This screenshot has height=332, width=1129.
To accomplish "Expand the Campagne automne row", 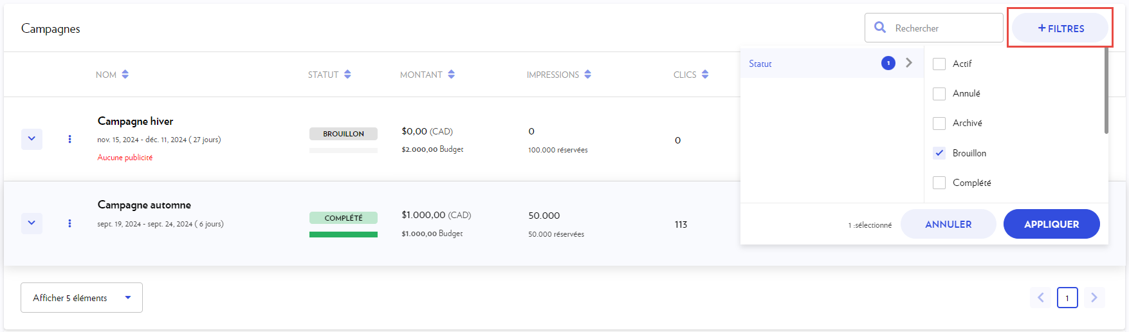I will coord(32,223).
